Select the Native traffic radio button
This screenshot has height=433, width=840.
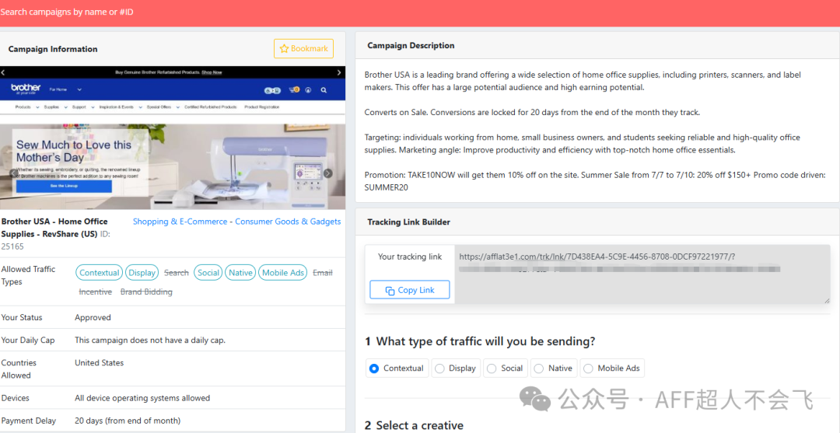point(539,368)
